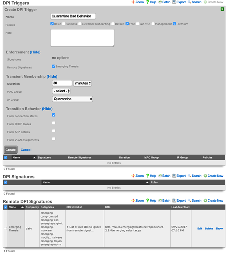The width and height of the screenshot is (231, 254).
Task: Show the Emerging Threats signature details
Action: (x=219, y=229)
